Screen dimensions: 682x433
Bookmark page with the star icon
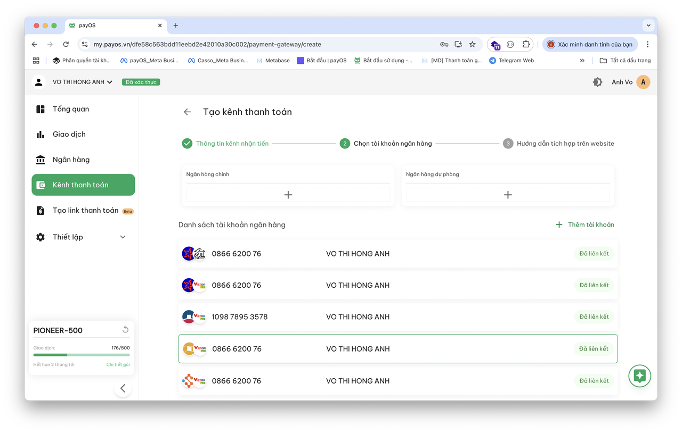tap(472, 45)
